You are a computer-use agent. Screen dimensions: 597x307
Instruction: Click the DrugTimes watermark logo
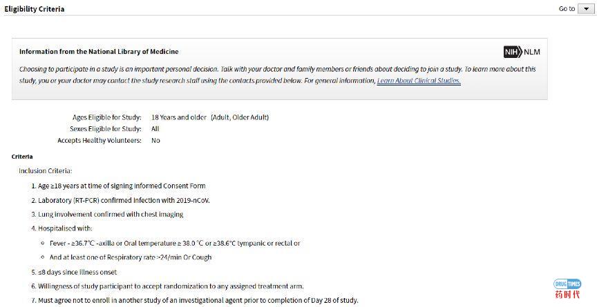click(x=567, y=284)
